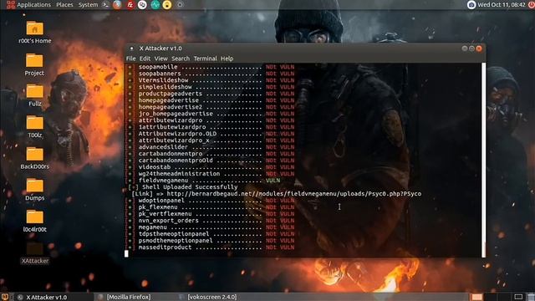The width and height of the screenshot is (535, 301).
Task: Click the grey gear launcher icon in panel
Action: point(180,5)
